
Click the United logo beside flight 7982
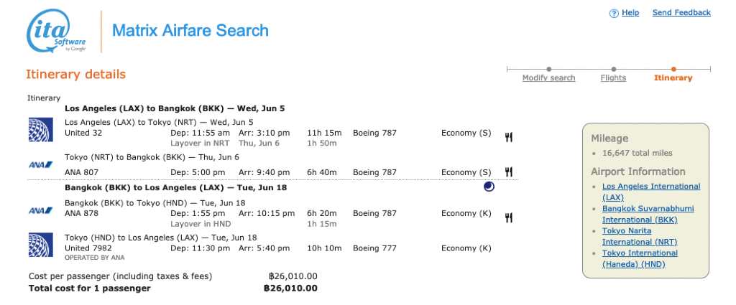(40, 245)
